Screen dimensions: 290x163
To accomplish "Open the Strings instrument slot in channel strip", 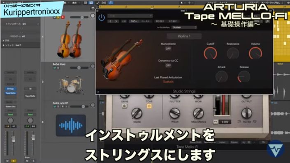I will tap(11, 89).
